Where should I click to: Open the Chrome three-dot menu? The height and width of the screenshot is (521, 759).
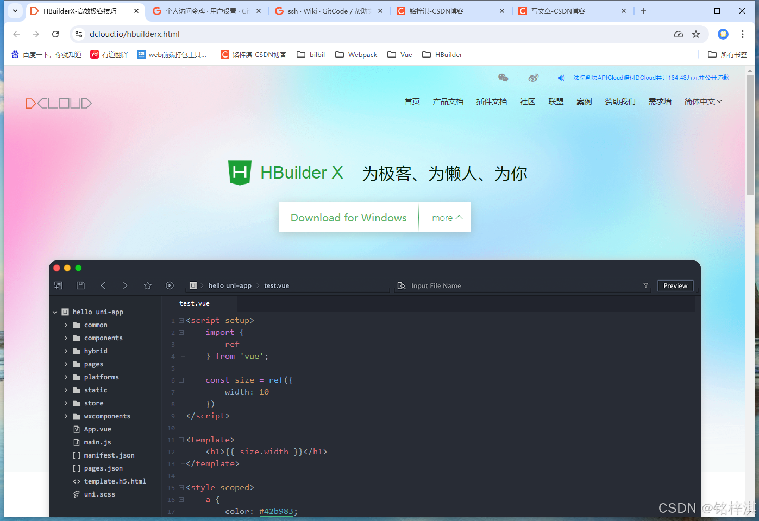coord(743,34)
